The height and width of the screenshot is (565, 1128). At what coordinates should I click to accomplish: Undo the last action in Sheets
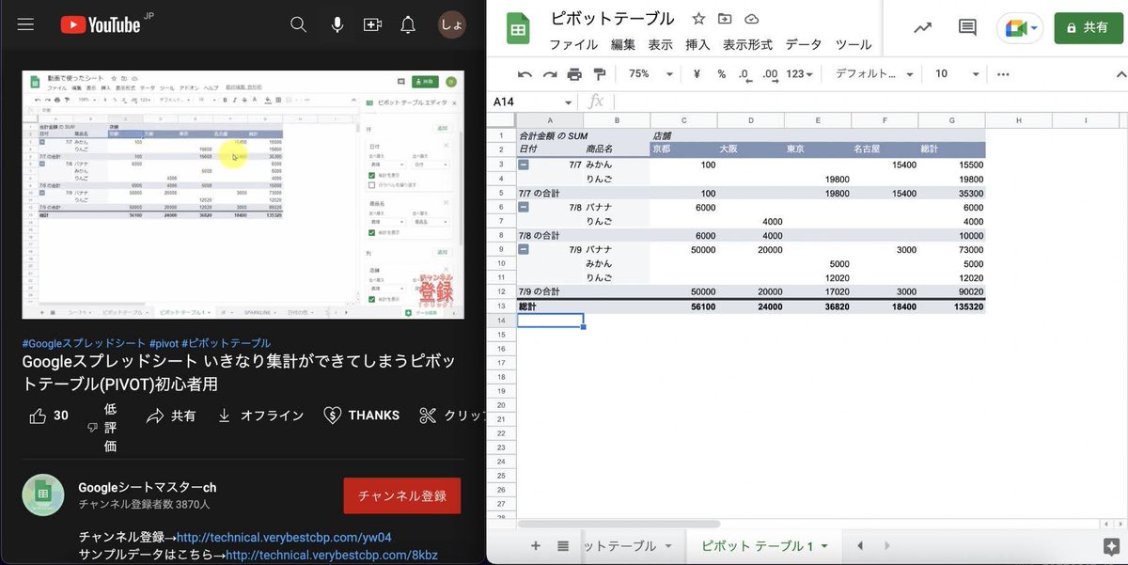pyautogui.click(x=525, y=74)
